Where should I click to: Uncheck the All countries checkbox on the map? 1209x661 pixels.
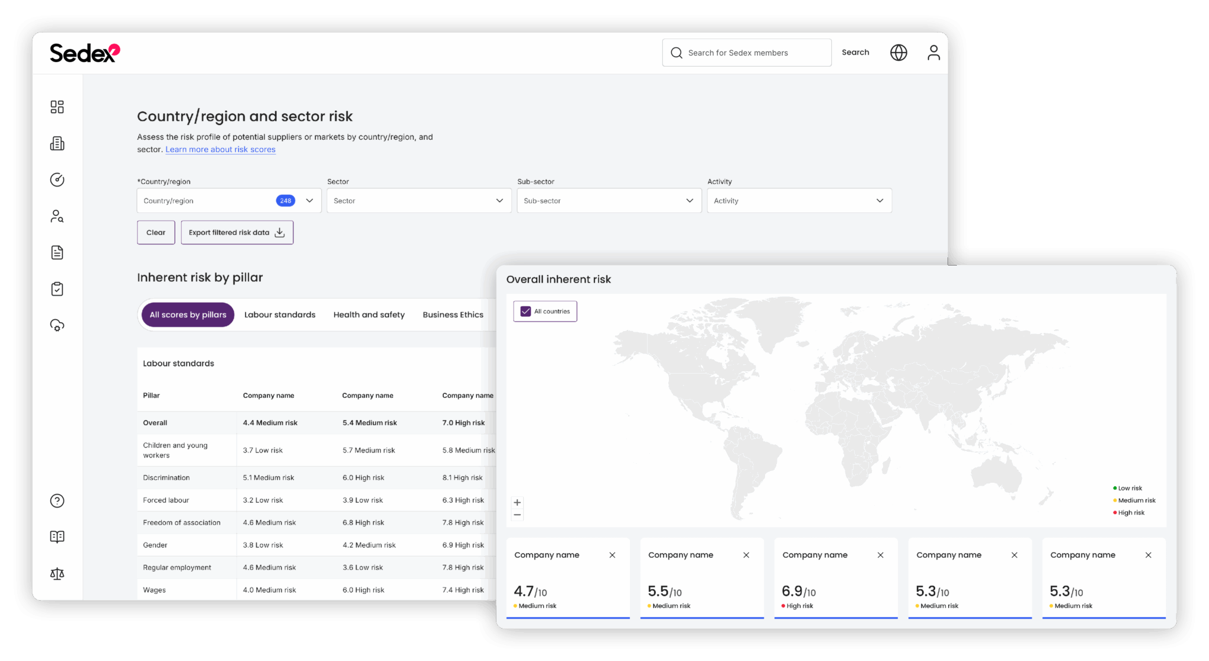pyautogui.click(x=525, y=311)
